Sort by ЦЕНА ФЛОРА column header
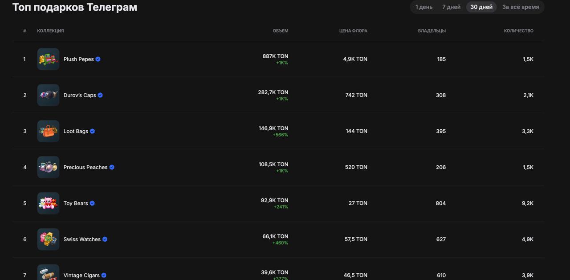The height and width of the screenshot is (280, 570). tap(353, 31)
